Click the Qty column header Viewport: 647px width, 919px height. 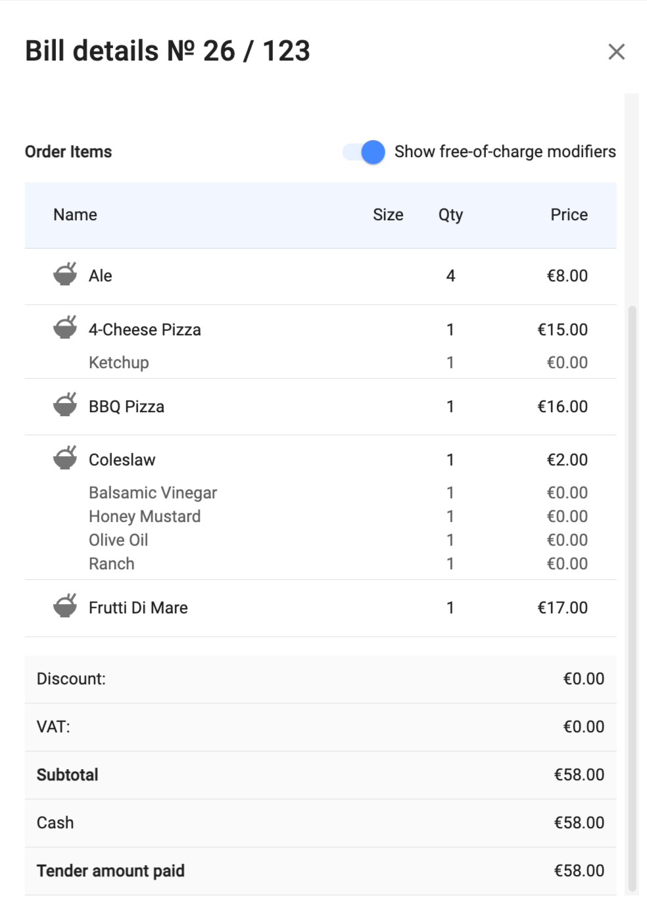[x=450, y=215]
